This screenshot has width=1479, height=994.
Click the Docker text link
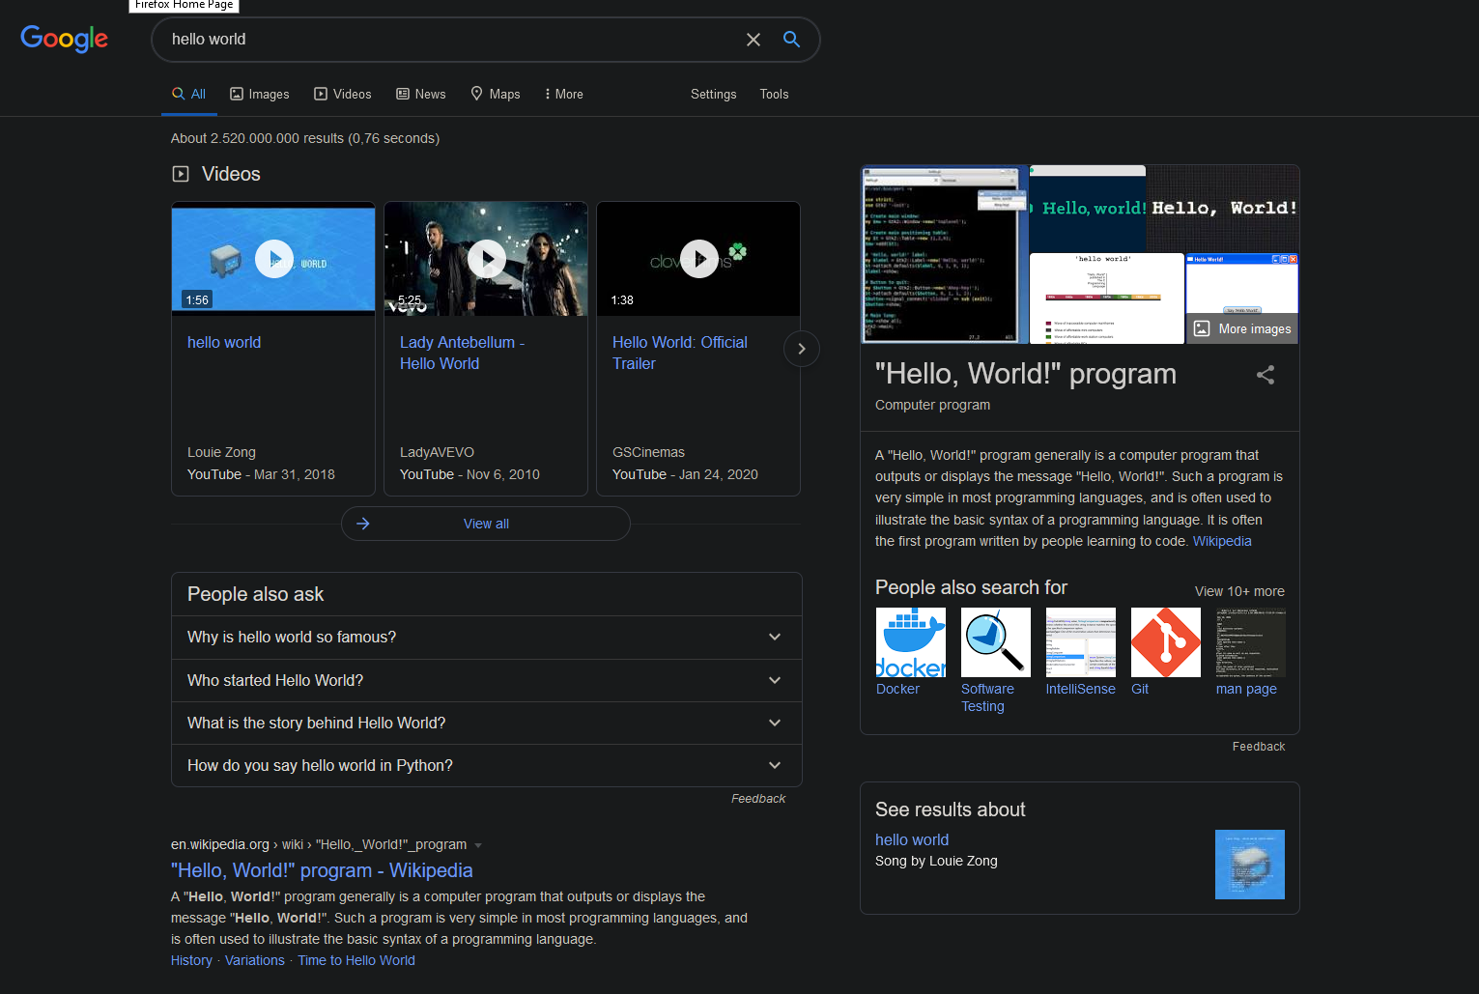tap(897, 689)
